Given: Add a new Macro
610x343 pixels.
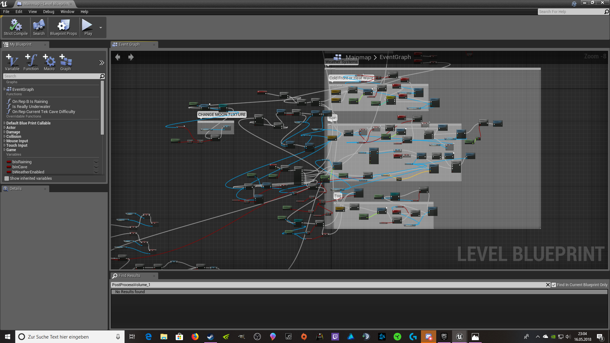Looking at the screenshot, I should 49,62.
